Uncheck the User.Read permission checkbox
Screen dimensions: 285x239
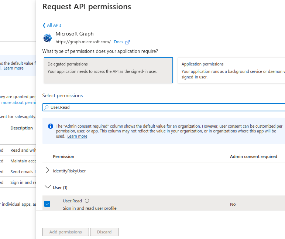(47, 204)
